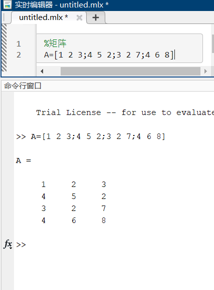This screenshot has width=214, height=290.
Task: Click the left arrow of editor horizontal scrollbar
Action: [x=42, y=71]
